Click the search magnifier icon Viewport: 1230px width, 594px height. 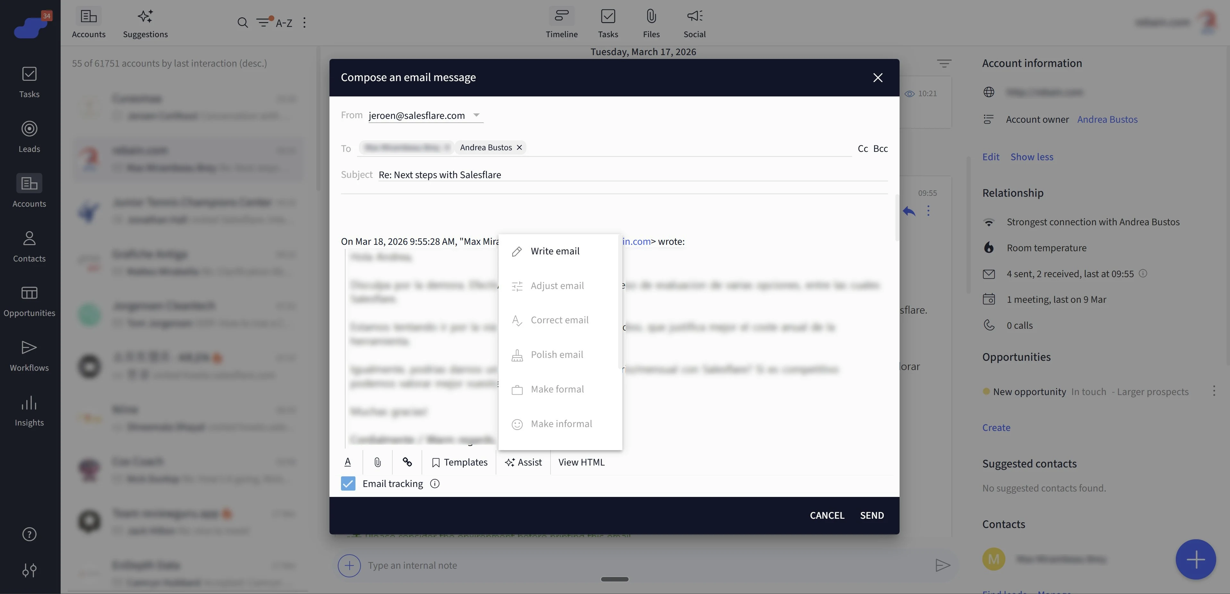[243, 22]
